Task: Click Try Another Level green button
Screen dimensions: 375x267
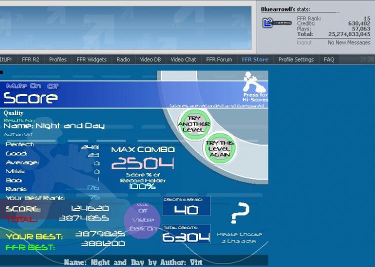Action: 194,124
